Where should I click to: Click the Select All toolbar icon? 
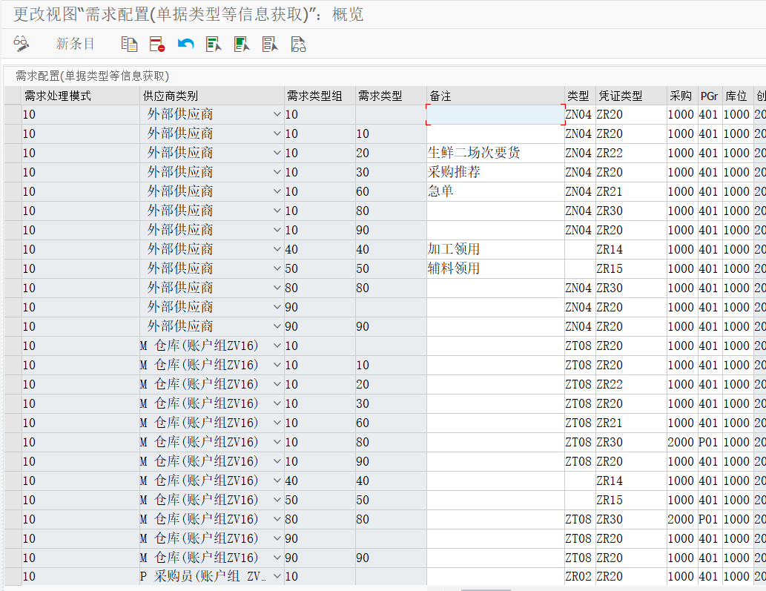pyautogui.click(x=214, y=44)
